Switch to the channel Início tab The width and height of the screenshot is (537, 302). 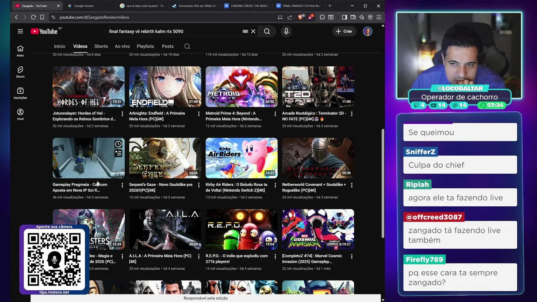(60, 47)
